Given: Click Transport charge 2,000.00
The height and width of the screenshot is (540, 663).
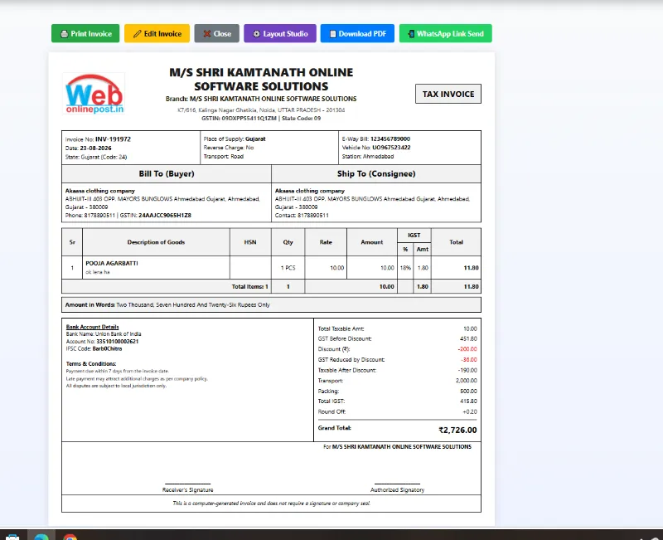Looking at the screenshot, I should click(467, 381).
